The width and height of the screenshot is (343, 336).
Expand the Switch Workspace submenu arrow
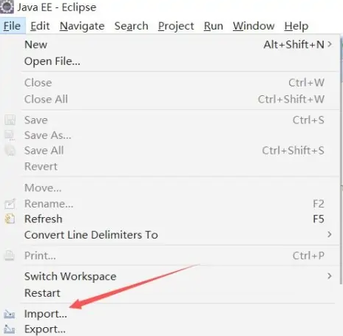click(x=330, y=276)
